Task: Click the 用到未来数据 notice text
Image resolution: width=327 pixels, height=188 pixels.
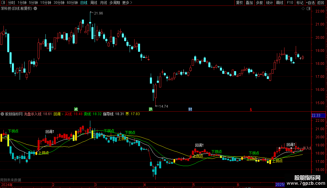Action: point(11,180)
